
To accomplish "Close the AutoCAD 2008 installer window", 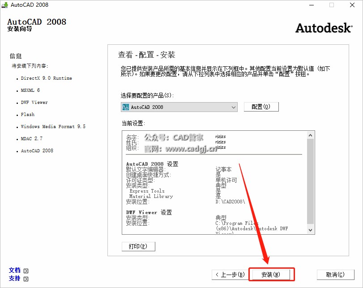I will [352, 5].
